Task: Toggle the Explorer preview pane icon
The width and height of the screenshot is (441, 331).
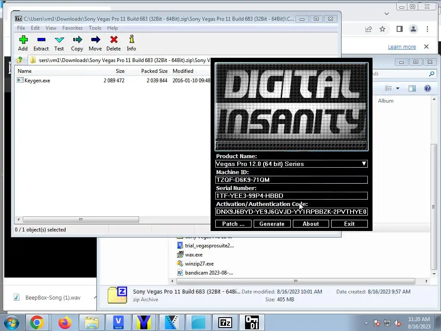Action: [412, 88]
